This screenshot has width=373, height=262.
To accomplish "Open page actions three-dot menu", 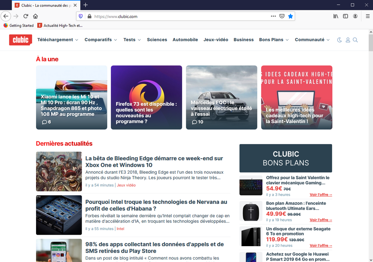I will (x=273, y=16).
